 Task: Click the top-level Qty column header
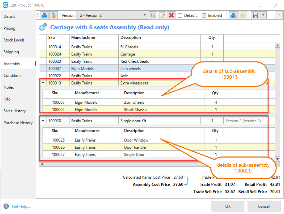pos(212,39)
